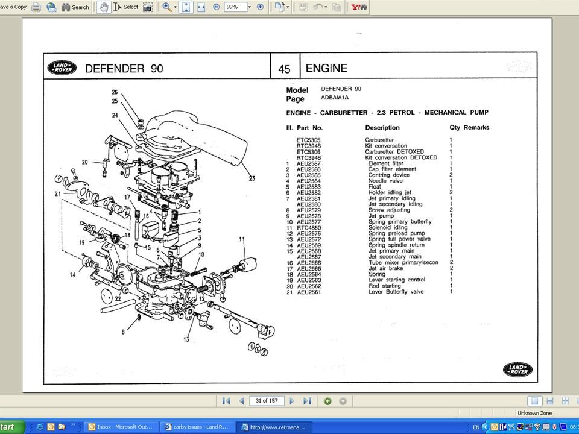Jump to the last page

[x=307, y=401]
